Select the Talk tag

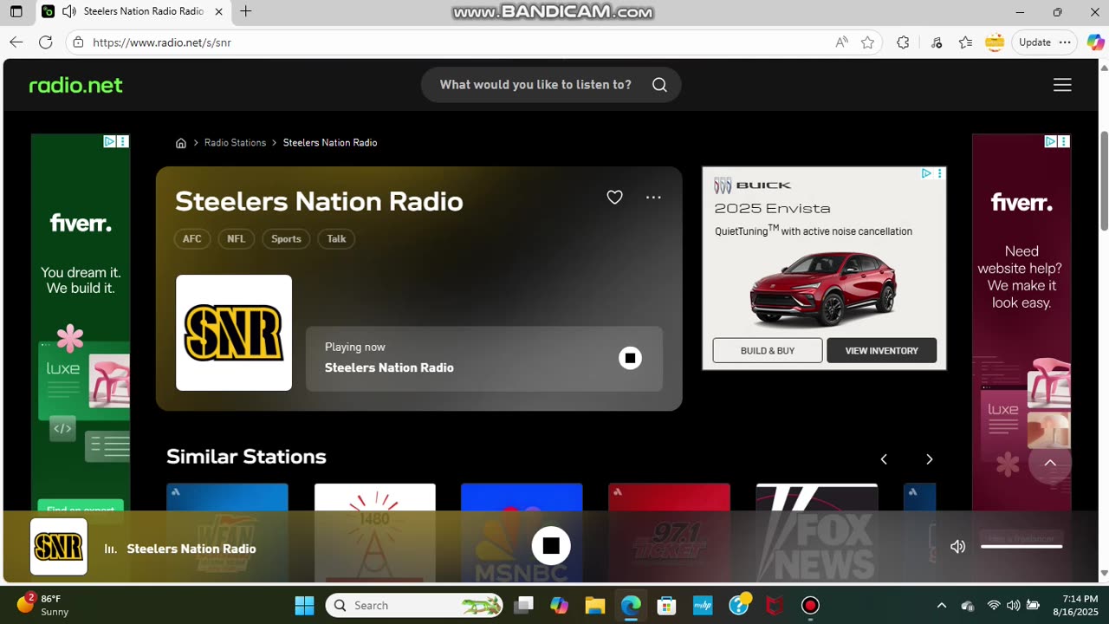click(336, 239)
